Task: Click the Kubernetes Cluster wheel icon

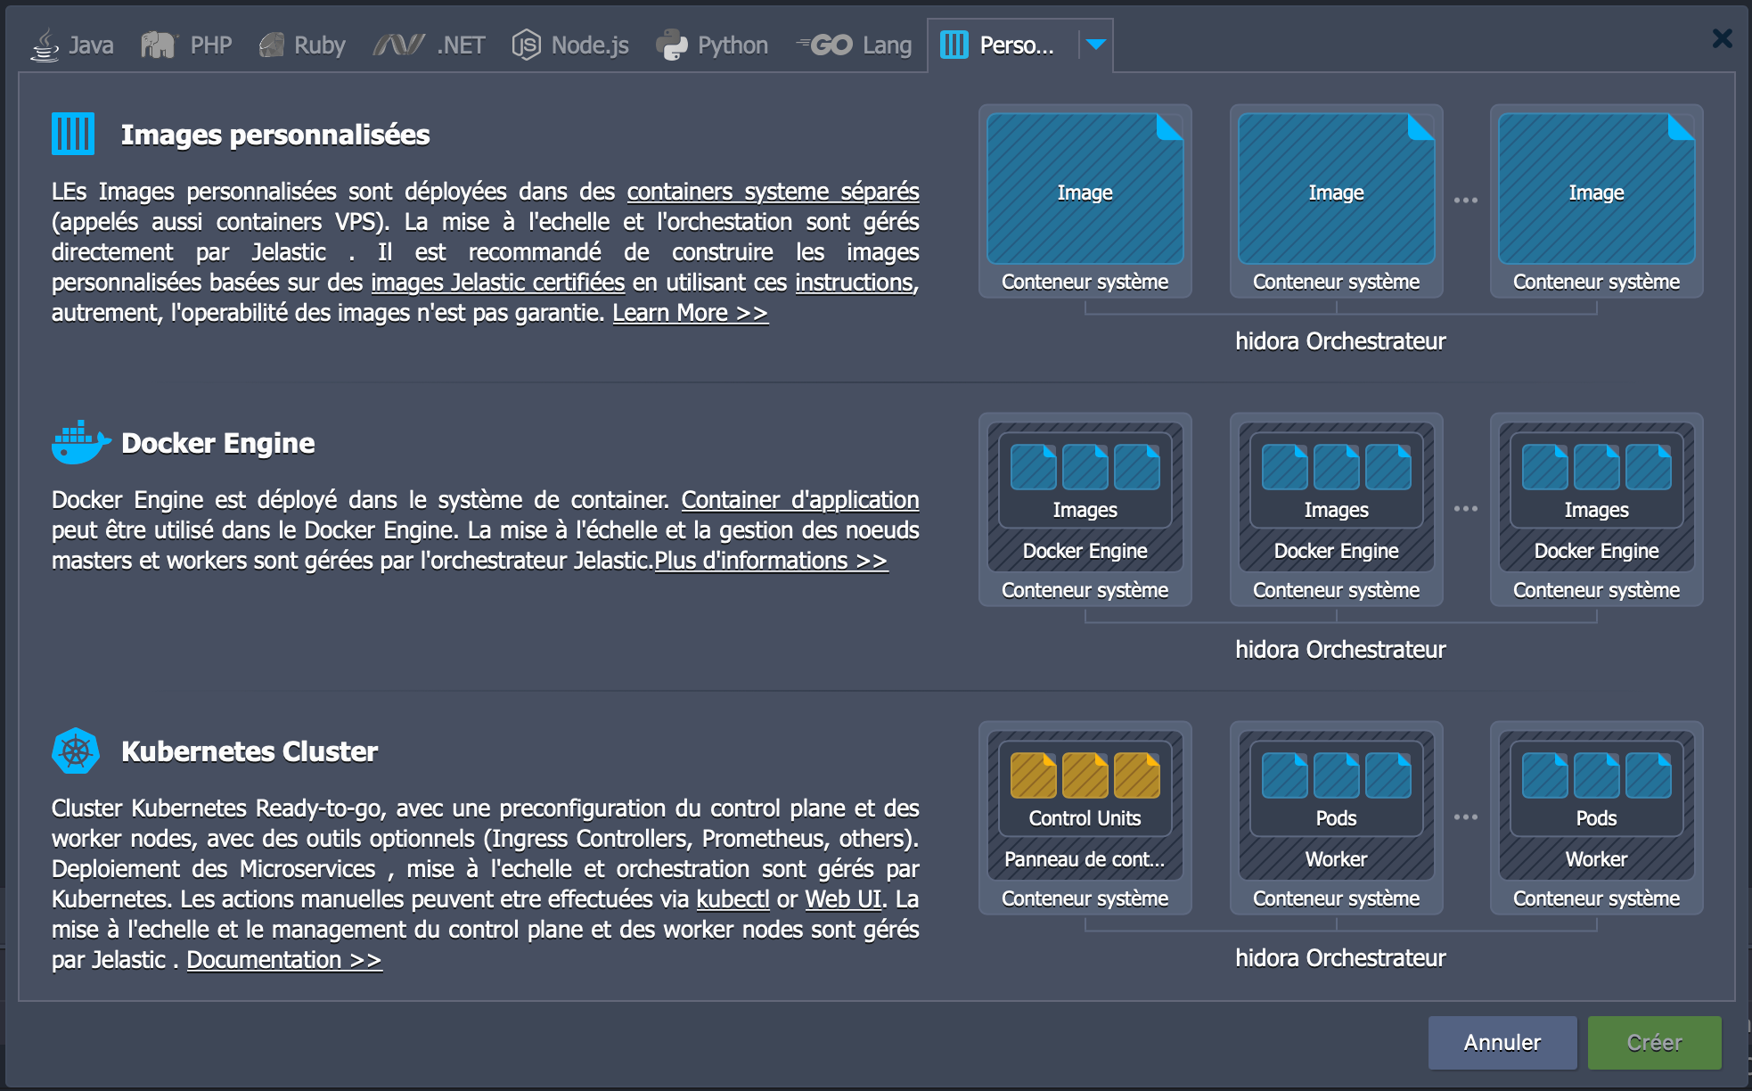Action: click(76, 751)
